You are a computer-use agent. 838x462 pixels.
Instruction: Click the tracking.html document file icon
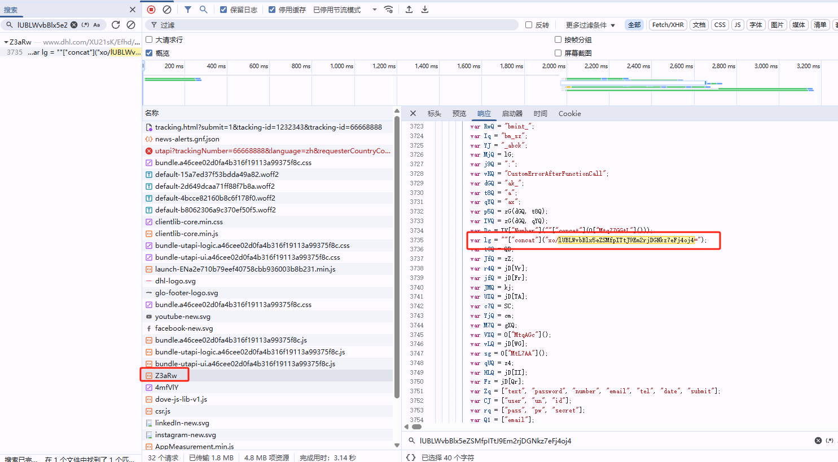click(x=149, y=127)
